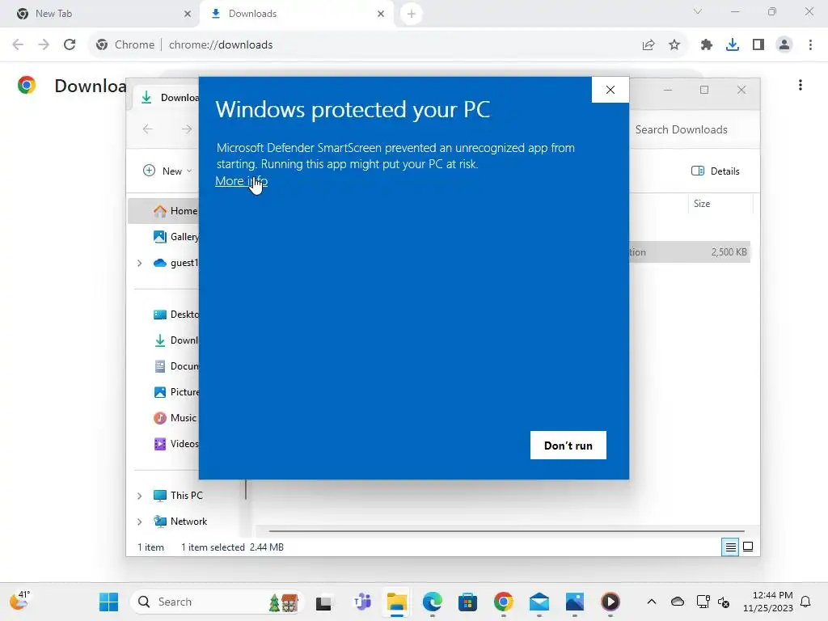Sort by Size column header
This screenshot has height=621, width=828.
(x=720, y=204)
